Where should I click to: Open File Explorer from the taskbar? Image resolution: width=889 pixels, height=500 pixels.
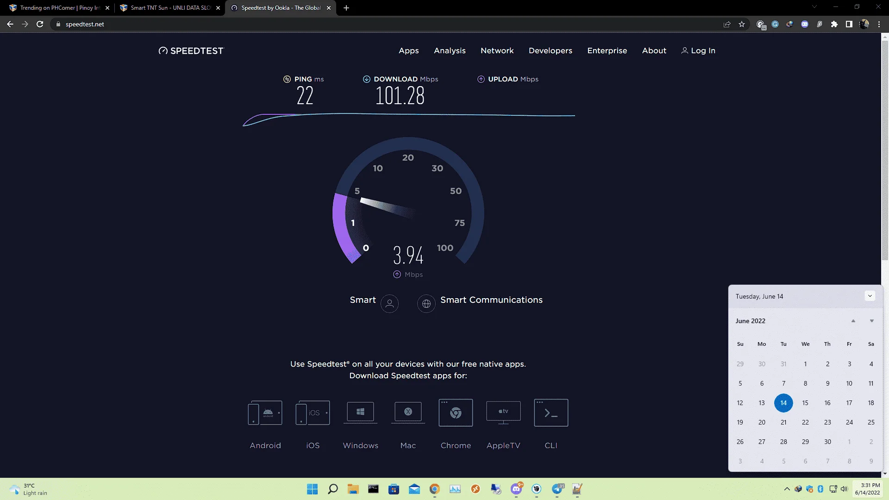coord(353,489)
